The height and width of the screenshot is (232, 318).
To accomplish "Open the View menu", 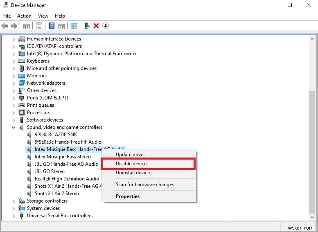I will (x=43, y=16).
